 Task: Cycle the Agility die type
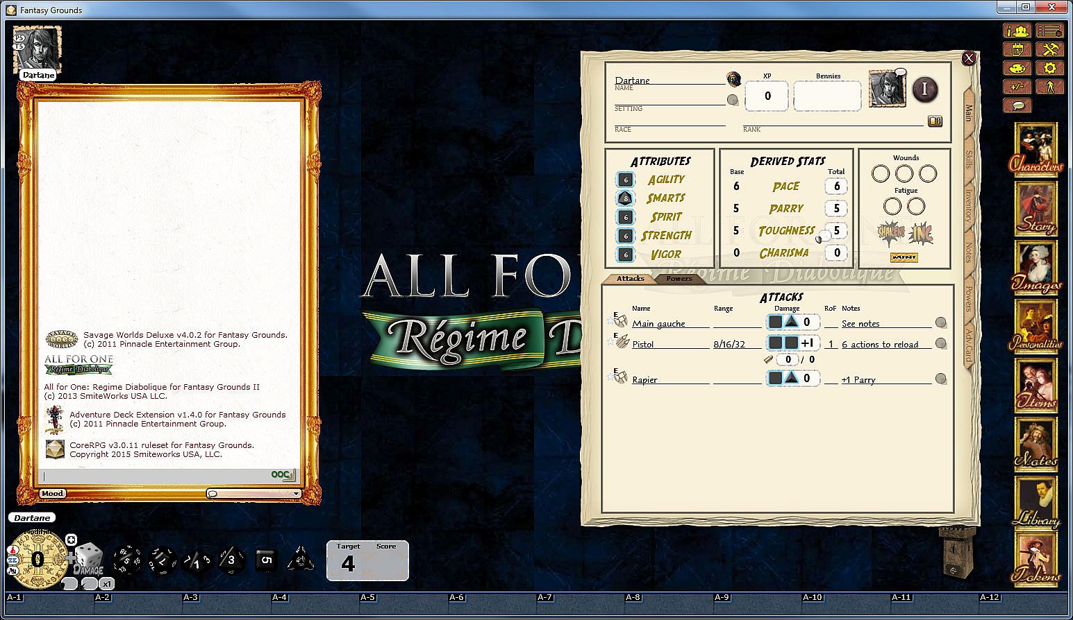pos(626,180)
